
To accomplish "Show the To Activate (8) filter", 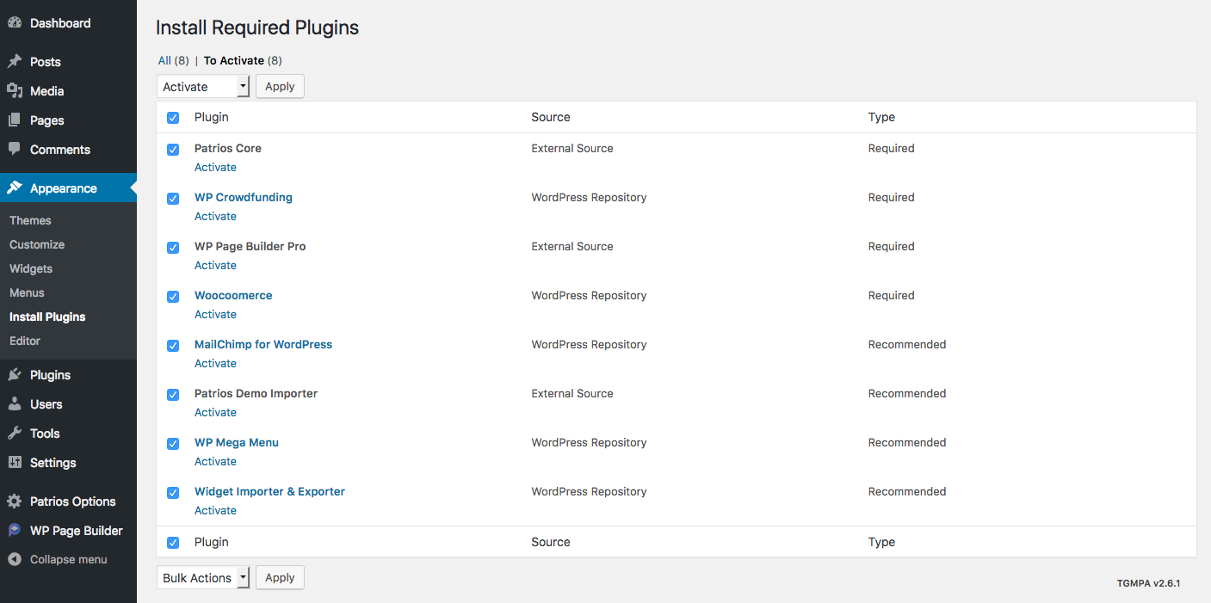I will (x=243, y=61).
